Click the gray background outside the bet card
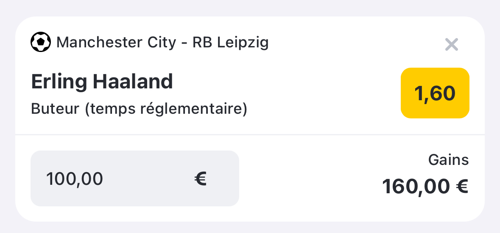 coord(250,8)
